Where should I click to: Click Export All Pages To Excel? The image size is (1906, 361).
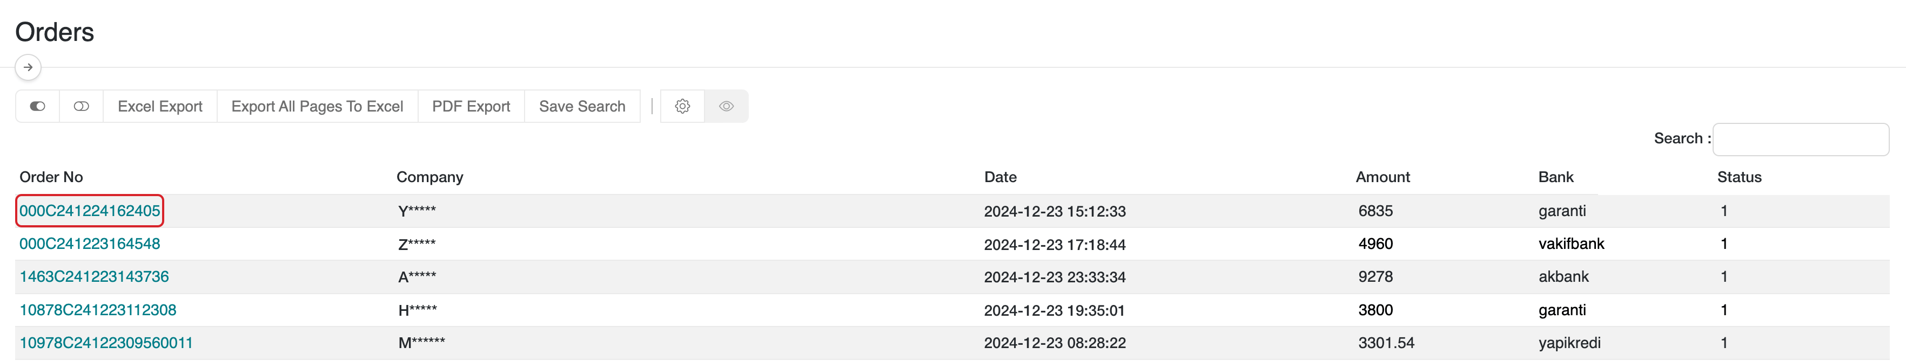tap(317, 106)
